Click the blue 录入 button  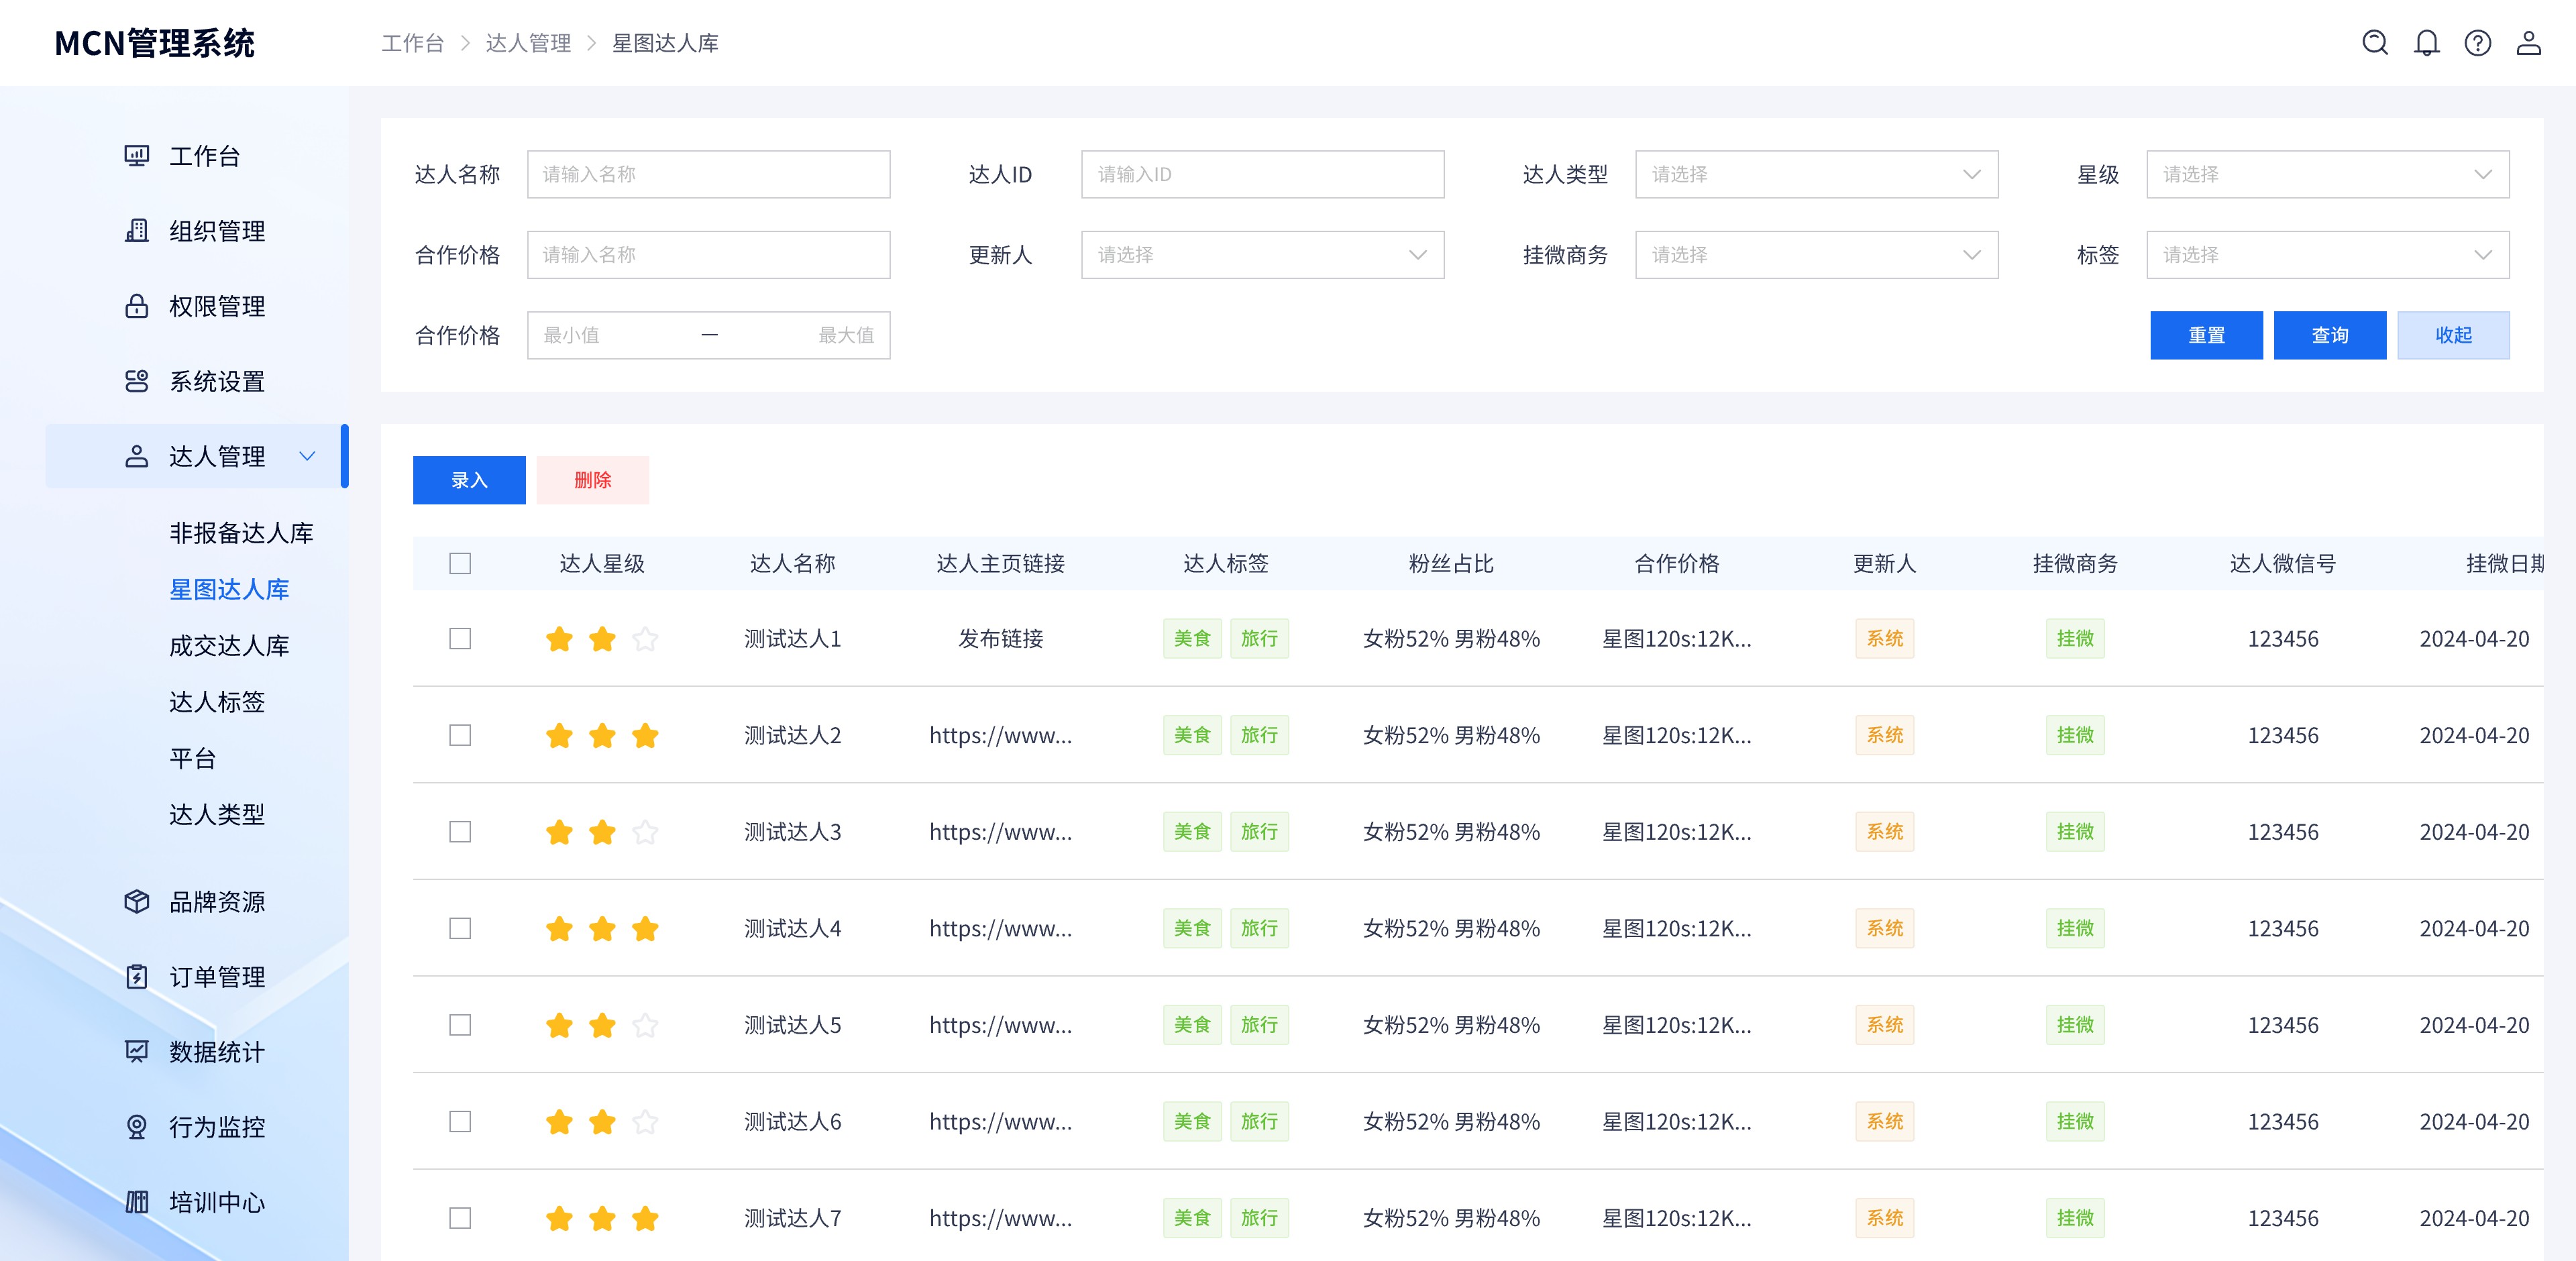point(469,480)
